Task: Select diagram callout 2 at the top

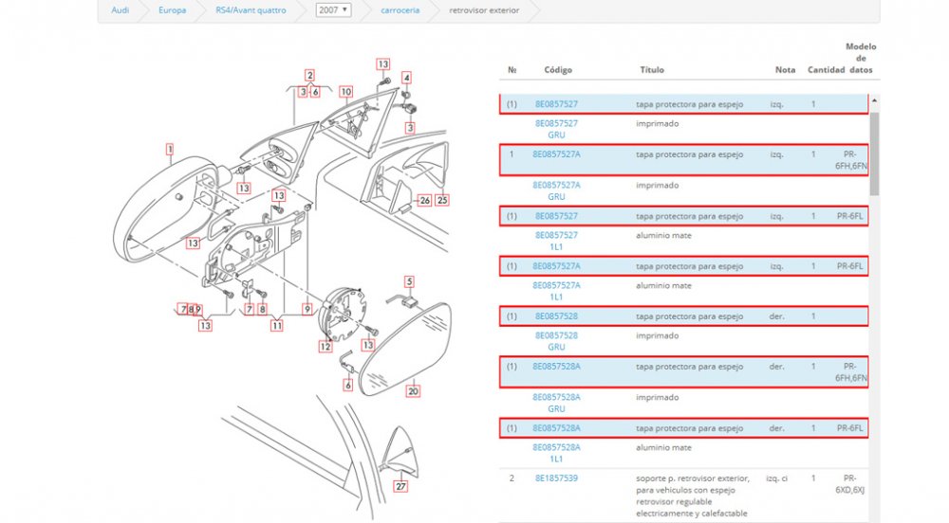Action: tap(310, 76)
